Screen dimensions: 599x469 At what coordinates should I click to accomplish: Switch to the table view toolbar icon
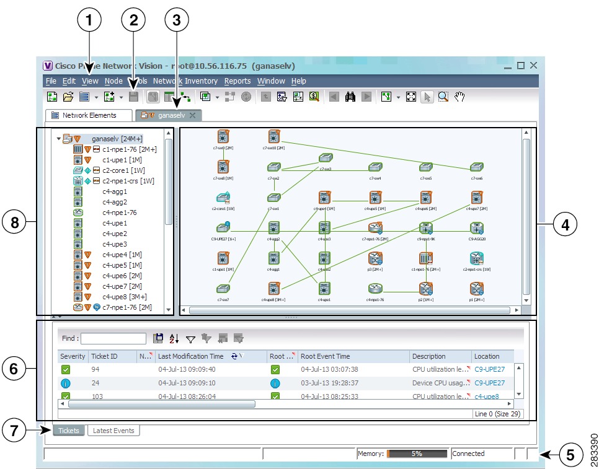coord(169,97)
